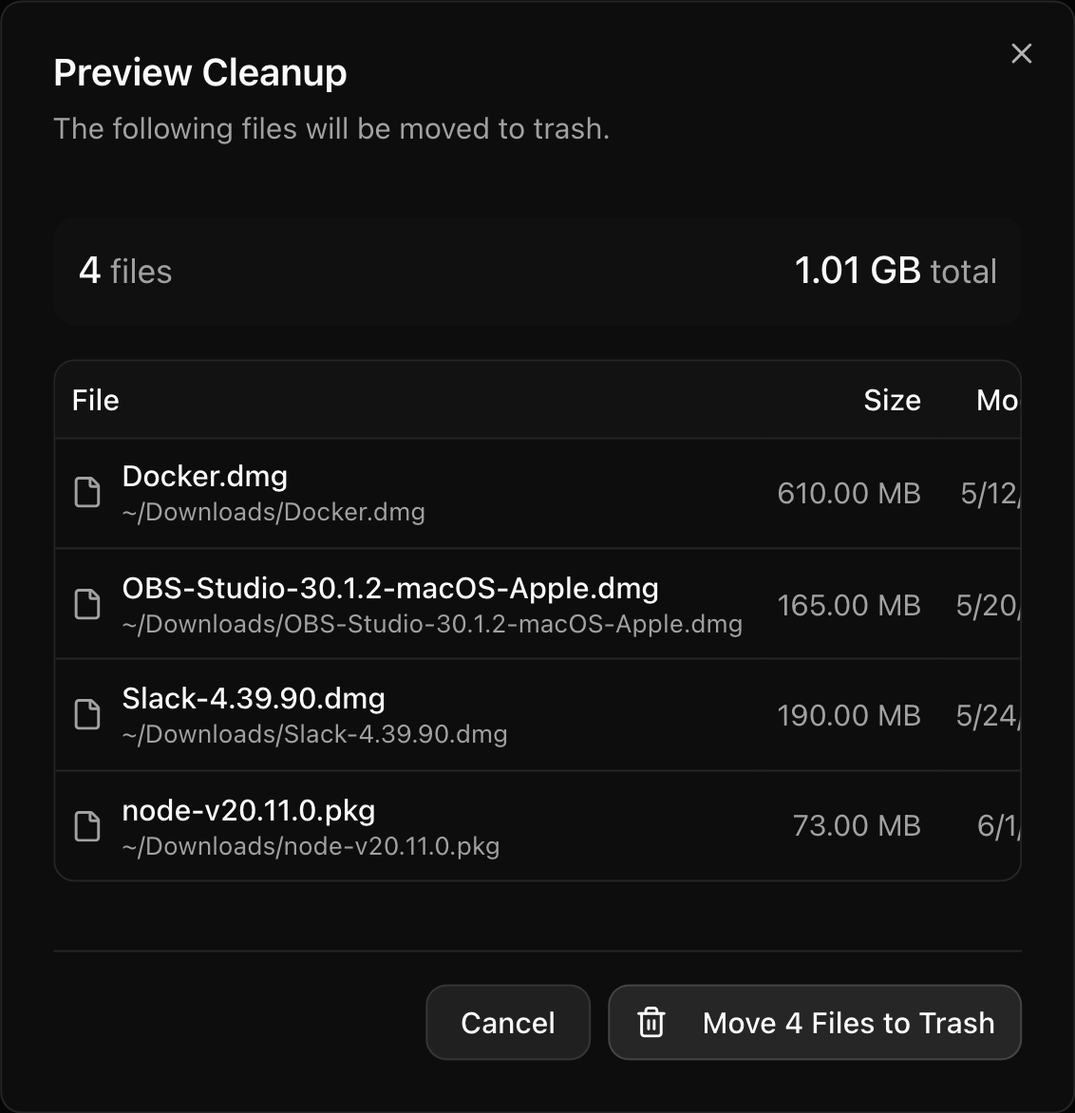Click the ~/Downloads/OBS-Studio-30.1.2-macOS-Apple.dmg path
Image resolution: width=1075 pixels, height=1113 pixels.
432,624
